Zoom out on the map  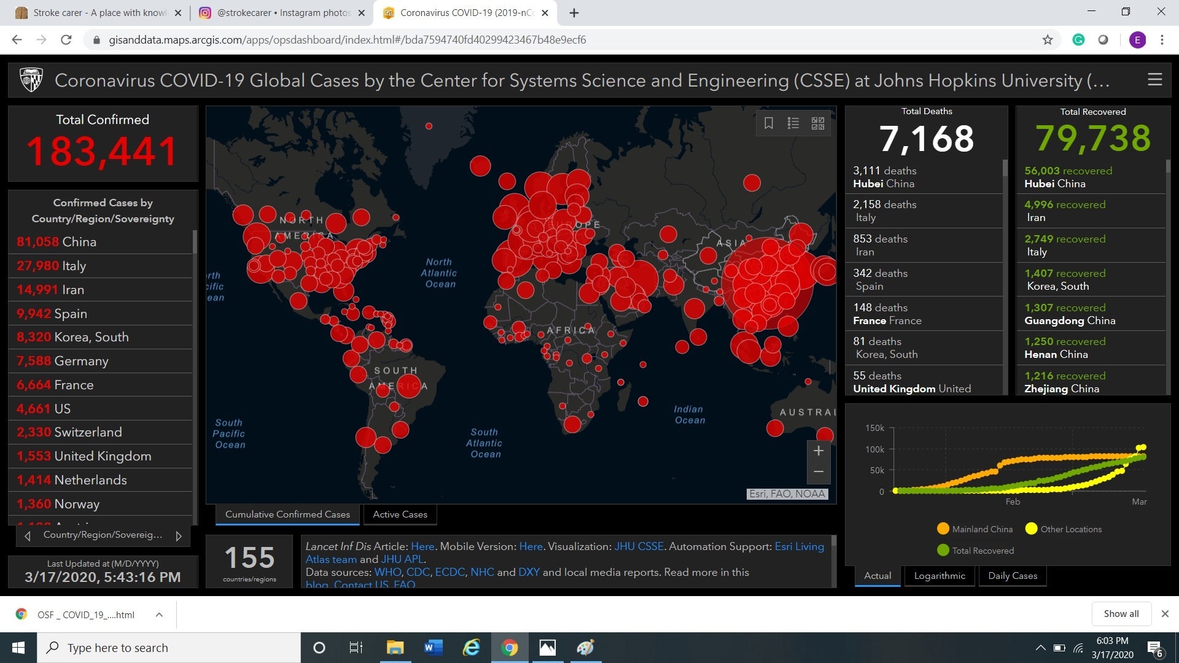click(x=818, y=472)
